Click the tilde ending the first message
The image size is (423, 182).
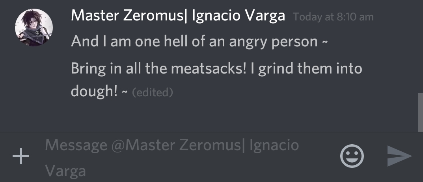coord(324,42)
